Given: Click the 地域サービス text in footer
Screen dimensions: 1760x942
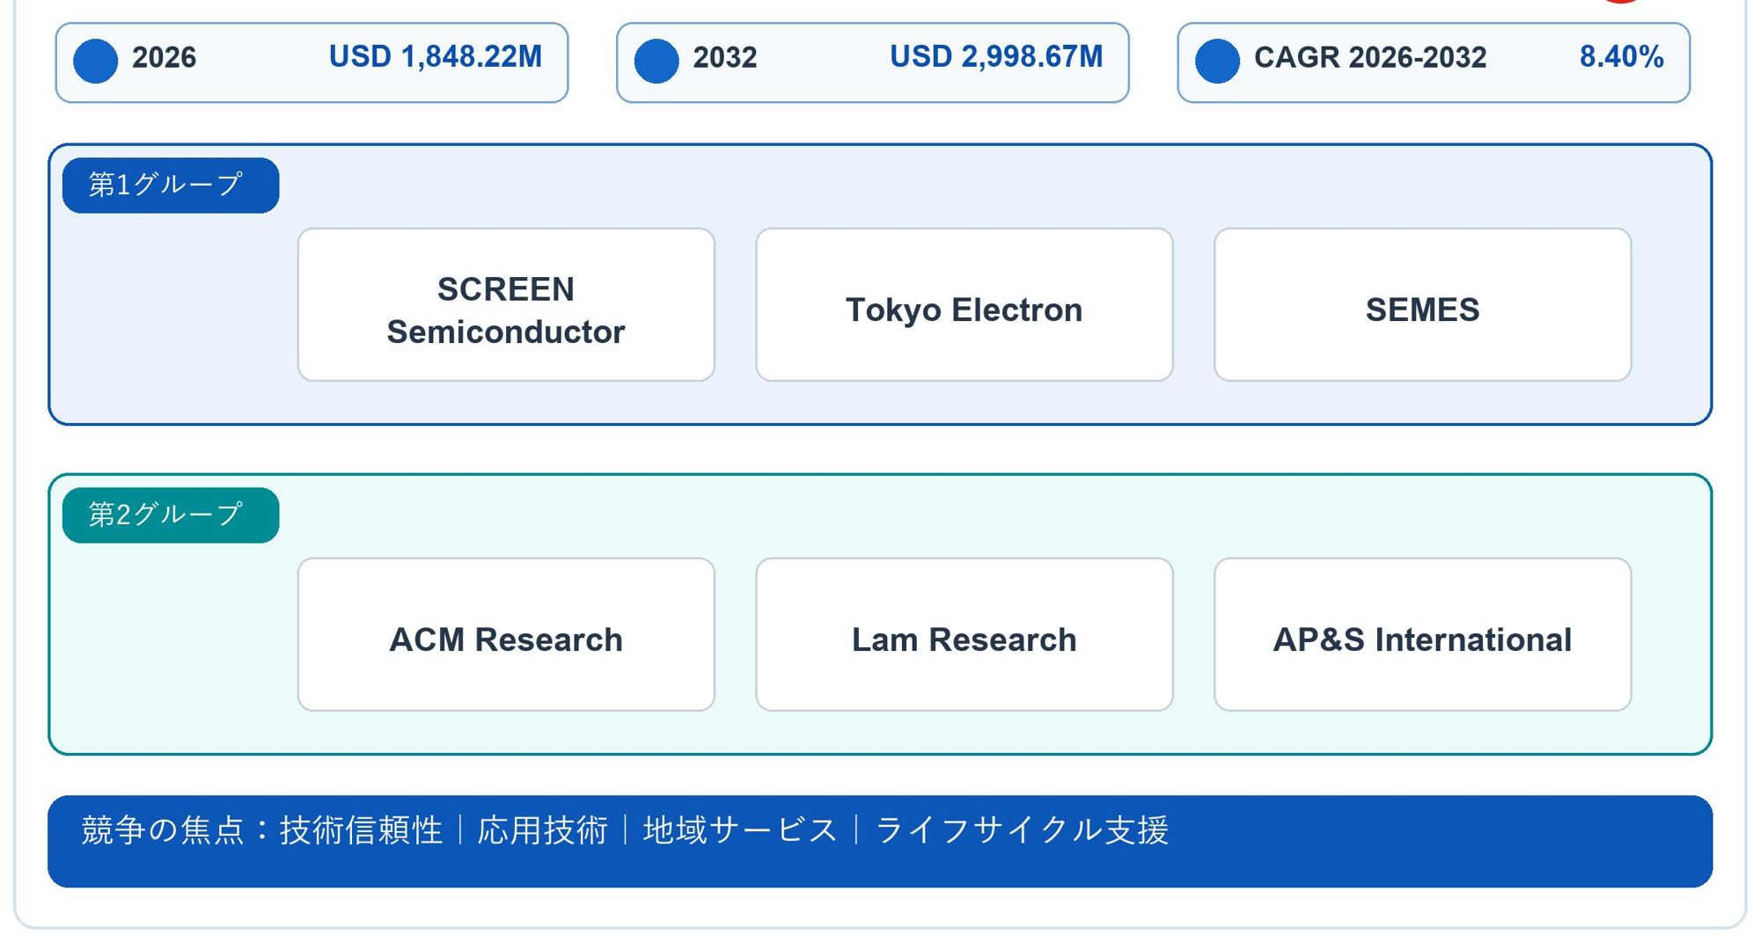Looking at the screenshot, I should pos(740,830).
